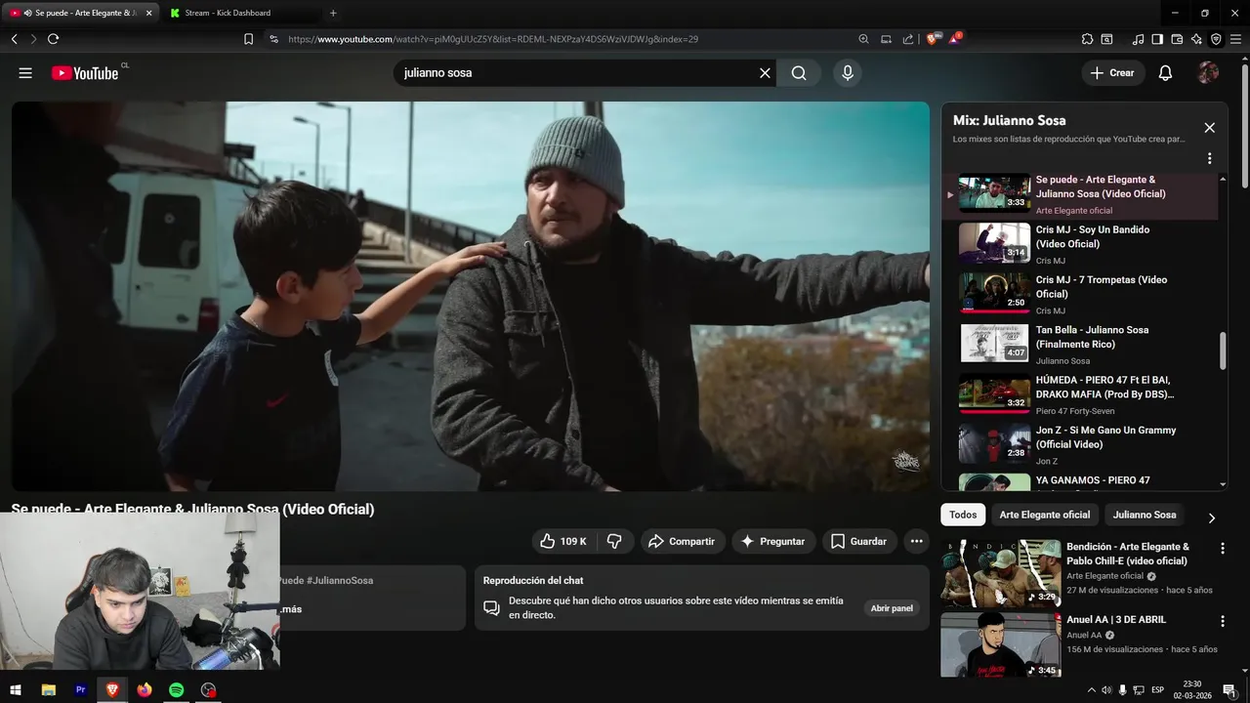Open options for Bendición recommended video

click(x=1222, y=549)
